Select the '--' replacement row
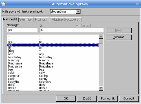Viewport: 141px width, 104px height. coord(53,36)
